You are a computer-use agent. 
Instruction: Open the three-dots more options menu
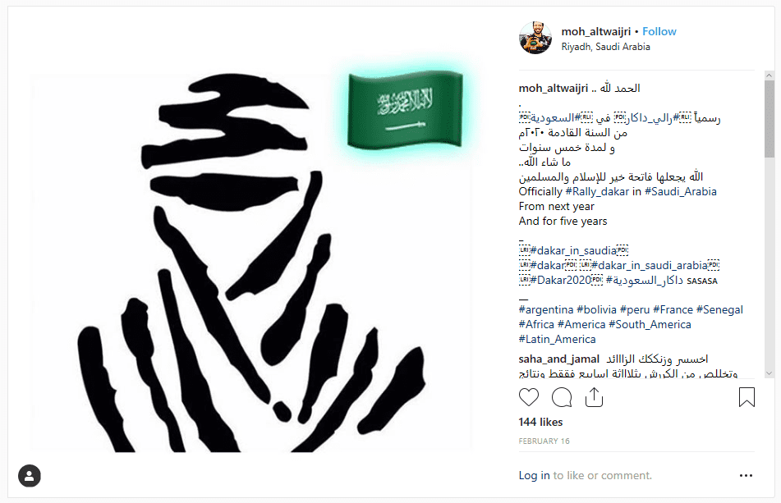[746, 476]
